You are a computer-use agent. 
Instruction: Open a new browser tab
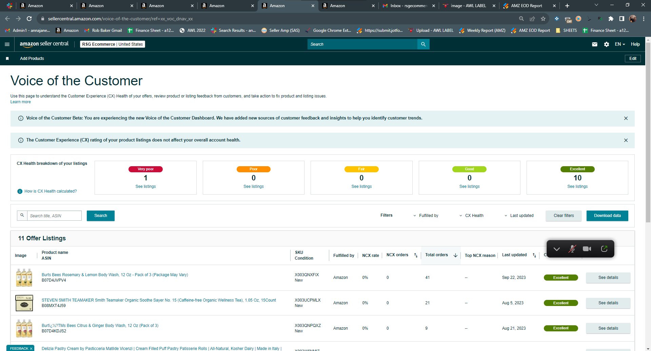coord(567,6)
